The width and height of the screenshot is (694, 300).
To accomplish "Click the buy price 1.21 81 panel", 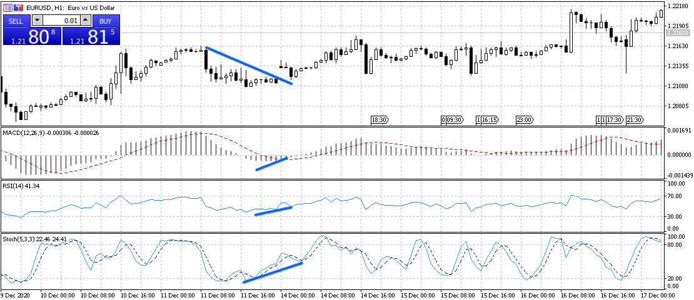I will point(90,36).
